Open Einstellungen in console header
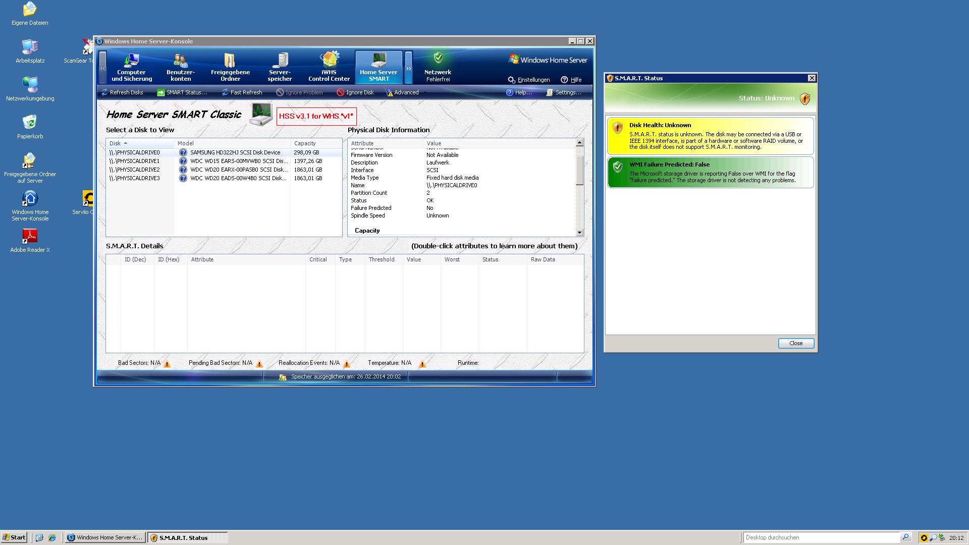 click(x=528, y=80)
